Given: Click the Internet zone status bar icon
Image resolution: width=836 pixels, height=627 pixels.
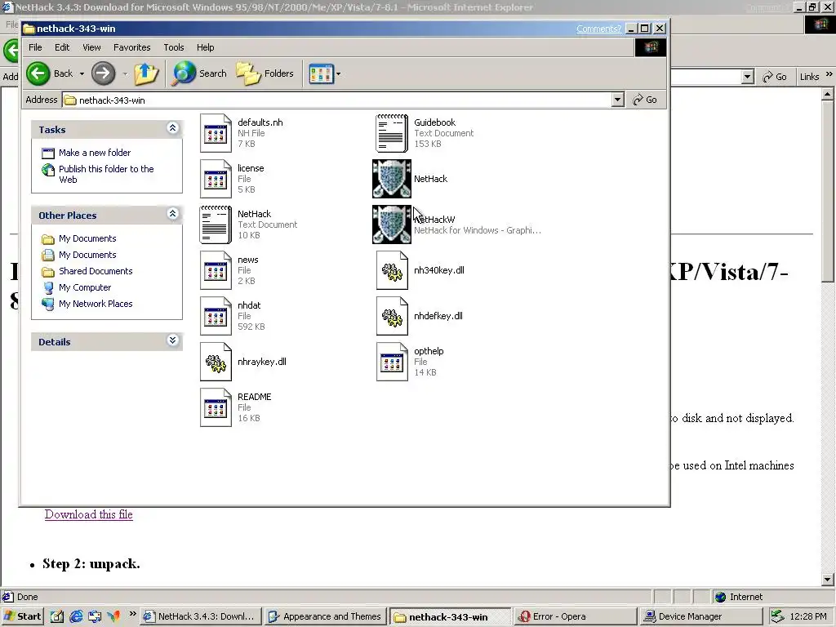Looking at the screenshot, I should (x=720, y=597).
